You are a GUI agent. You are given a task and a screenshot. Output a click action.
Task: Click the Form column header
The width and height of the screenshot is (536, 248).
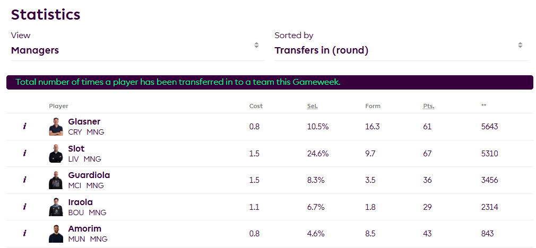tap(373, 106)
